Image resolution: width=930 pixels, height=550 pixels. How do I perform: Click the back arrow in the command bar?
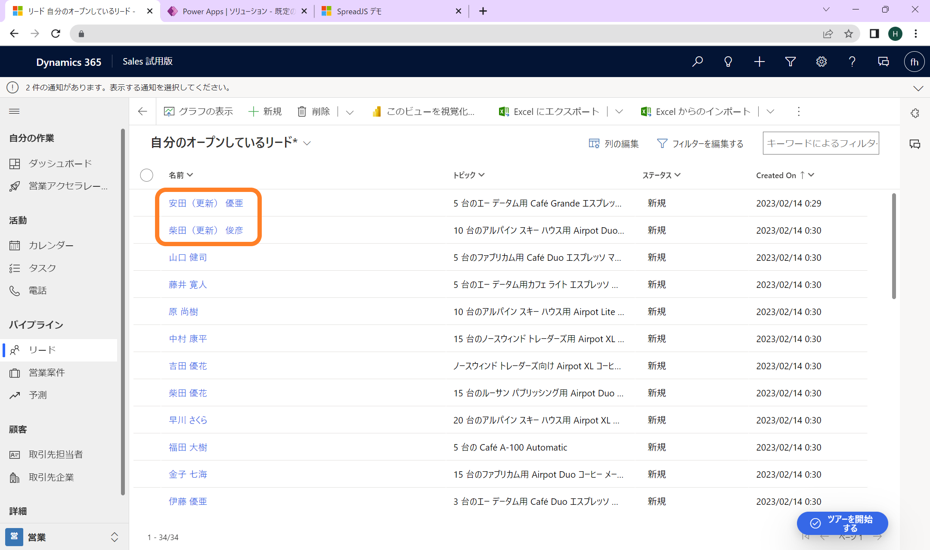[x=143, y=111]
